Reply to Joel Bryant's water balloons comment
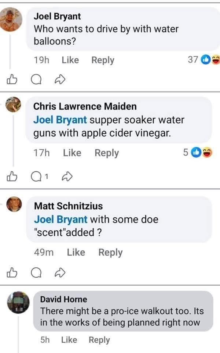Image resolution: width=220 pixels, height=353 pixels. coord(103,60)
